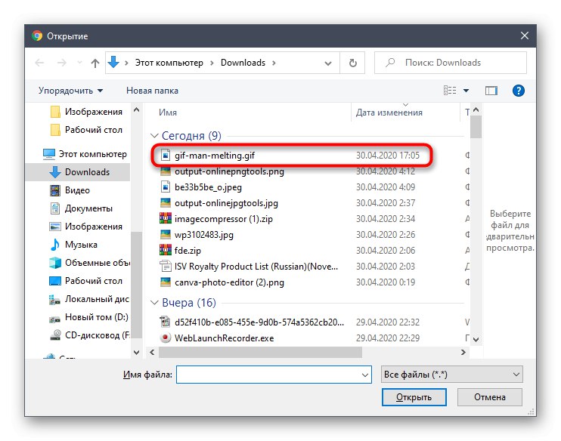This screenshot has height=441, width=561.
Task: Click the Отмена button
Action: point(490,397)
